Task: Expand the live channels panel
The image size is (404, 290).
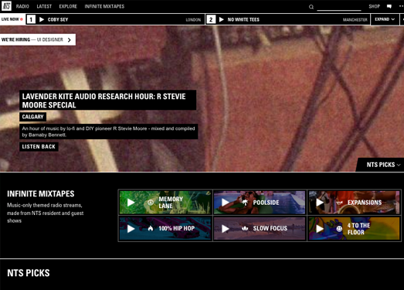Action: pos(385,19)
